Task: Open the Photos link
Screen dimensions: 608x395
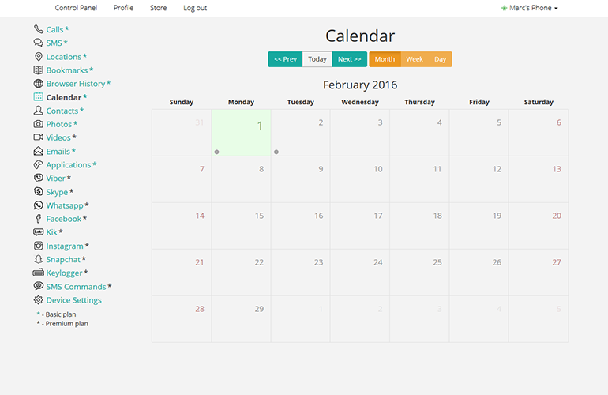Action: click(59, 124)
